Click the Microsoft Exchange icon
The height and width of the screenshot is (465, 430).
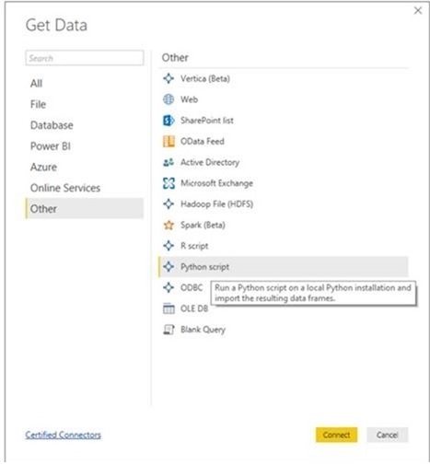pyautogui.click(x=169, y=183)
